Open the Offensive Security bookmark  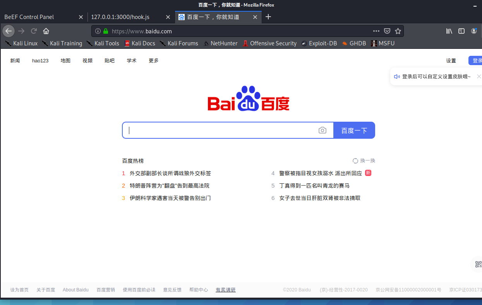(x=269, y=43)
